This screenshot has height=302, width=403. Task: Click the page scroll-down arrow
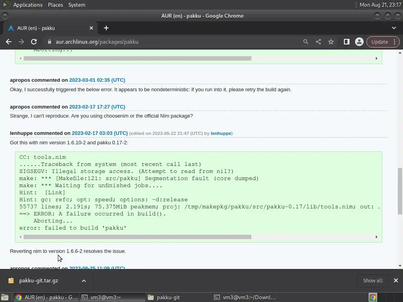pos(400,266)
